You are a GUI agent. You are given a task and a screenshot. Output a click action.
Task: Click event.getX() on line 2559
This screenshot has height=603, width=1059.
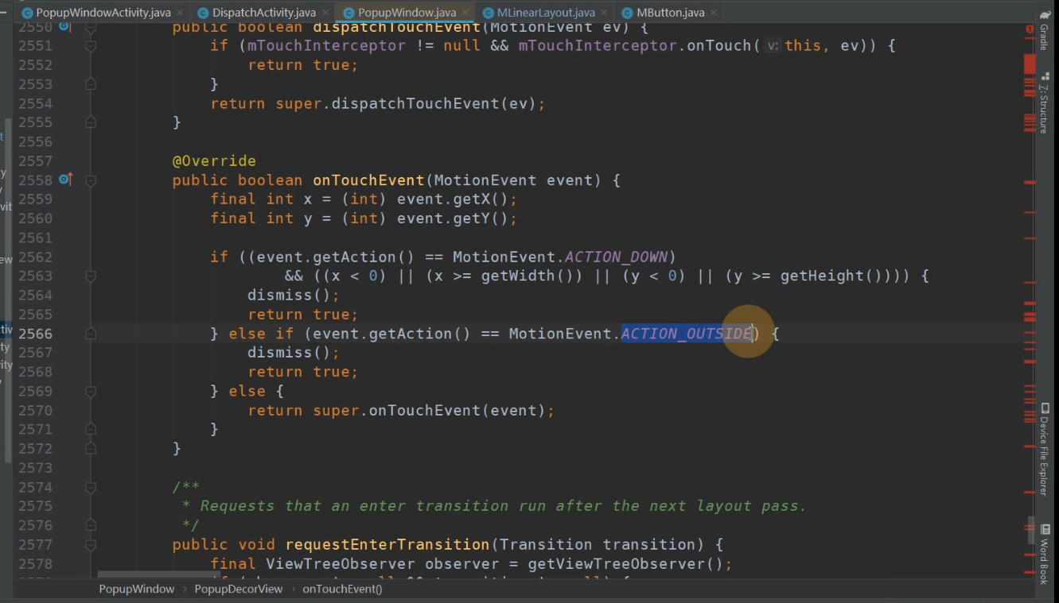pyautogui.click(x=453, y=199)
